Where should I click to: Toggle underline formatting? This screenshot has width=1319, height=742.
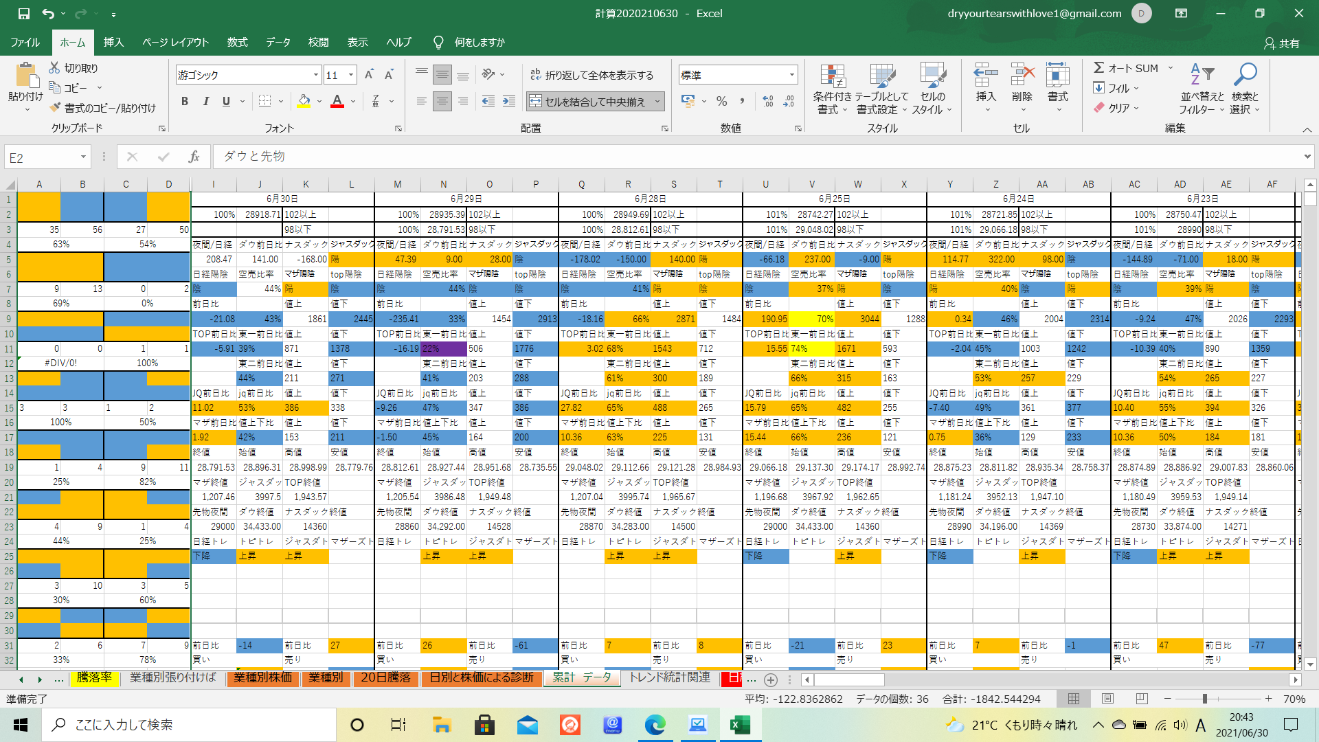226,102
